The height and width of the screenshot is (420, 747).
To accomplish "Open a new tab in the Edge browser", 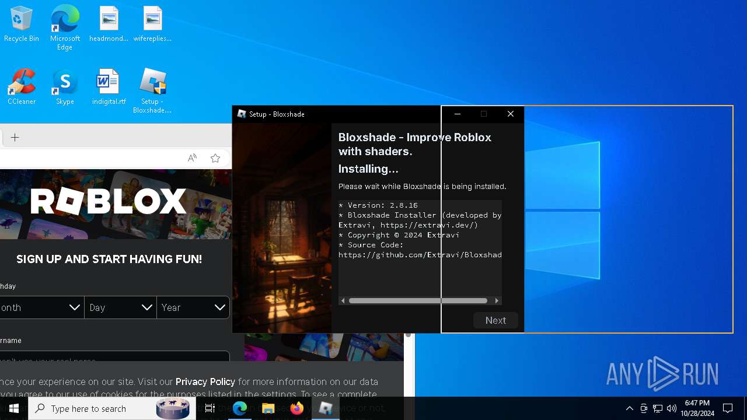I will point(15,138).
